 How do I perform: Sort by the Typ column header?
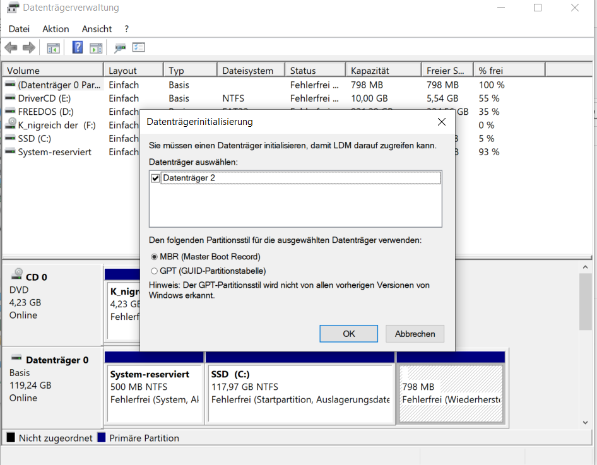[x=191, y=71]
